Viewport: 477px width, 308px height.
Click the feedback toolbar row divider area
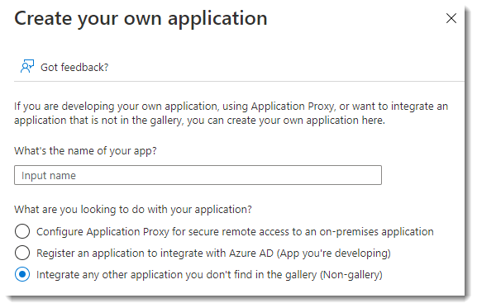pyautogui.click(x=239, y=82)
